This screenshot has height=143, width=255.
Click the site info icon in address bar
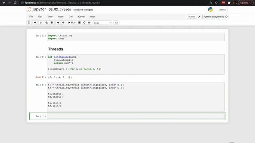22,3
